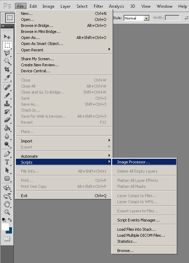Select the Eraser tool
The image size is (189, 263).
click(x=7, y=120)
